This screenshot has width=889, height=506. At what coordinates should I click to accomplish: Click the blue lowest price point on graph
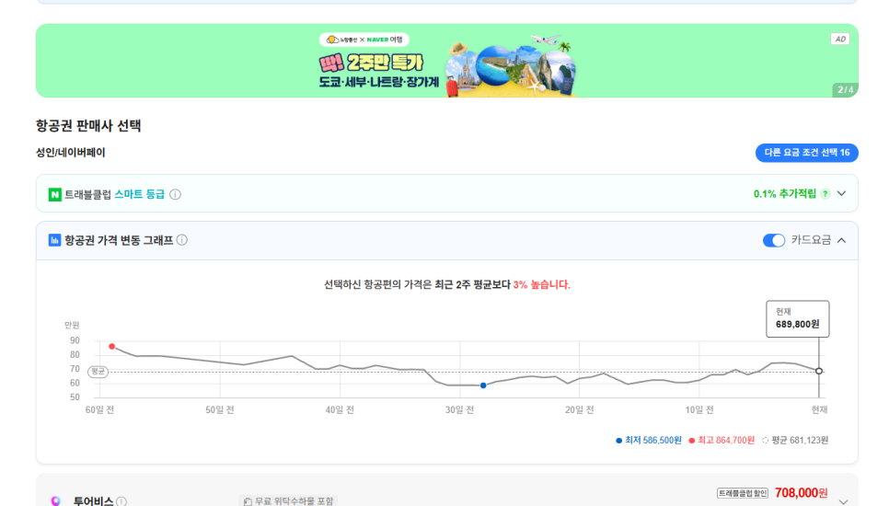483,385
